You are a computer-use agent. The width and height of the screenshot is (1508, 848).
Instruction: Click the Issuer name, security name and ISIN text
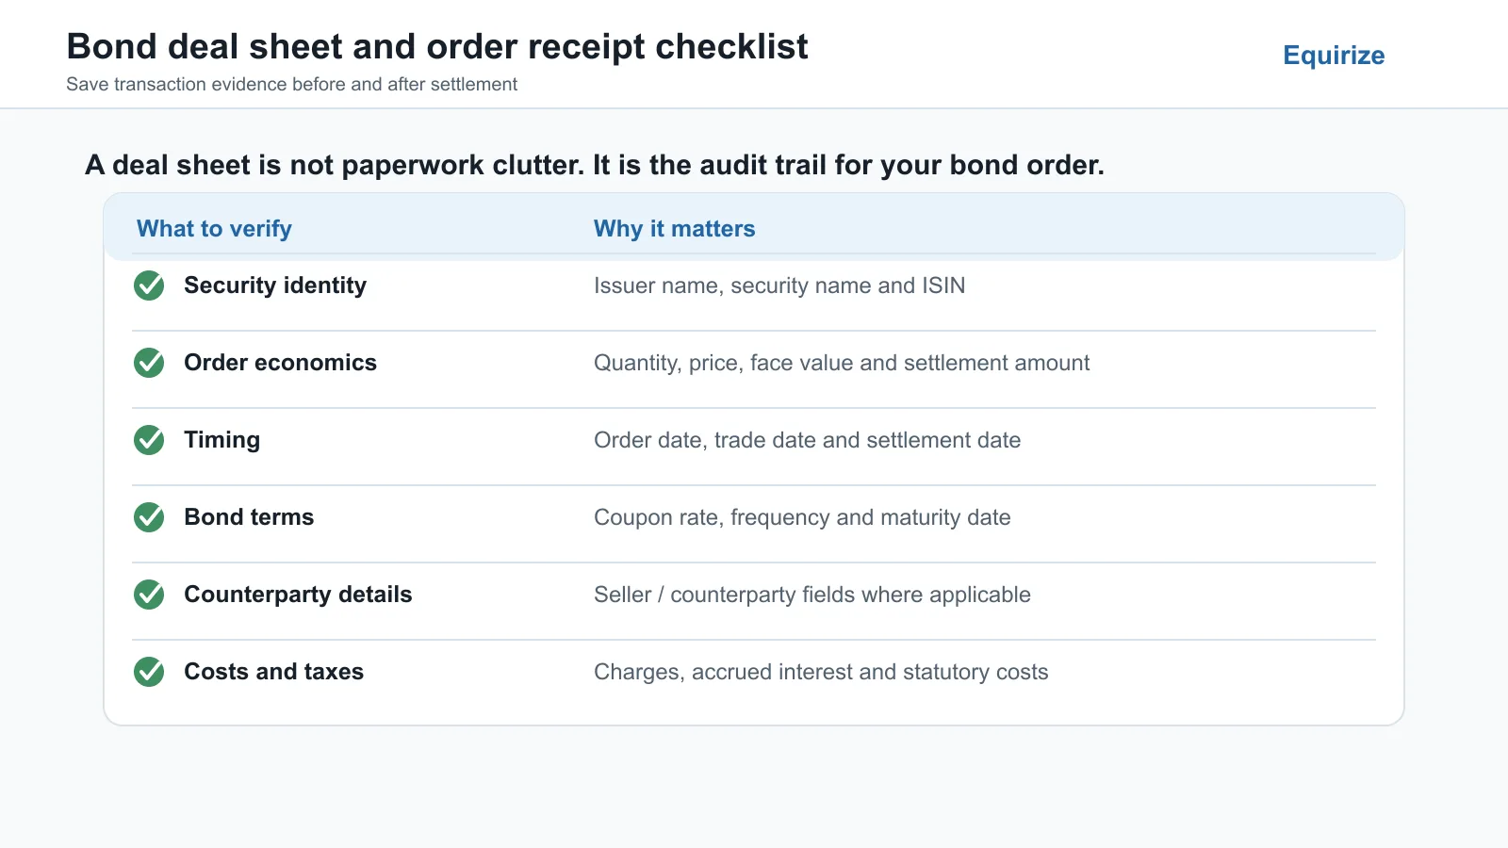[779, 285]
